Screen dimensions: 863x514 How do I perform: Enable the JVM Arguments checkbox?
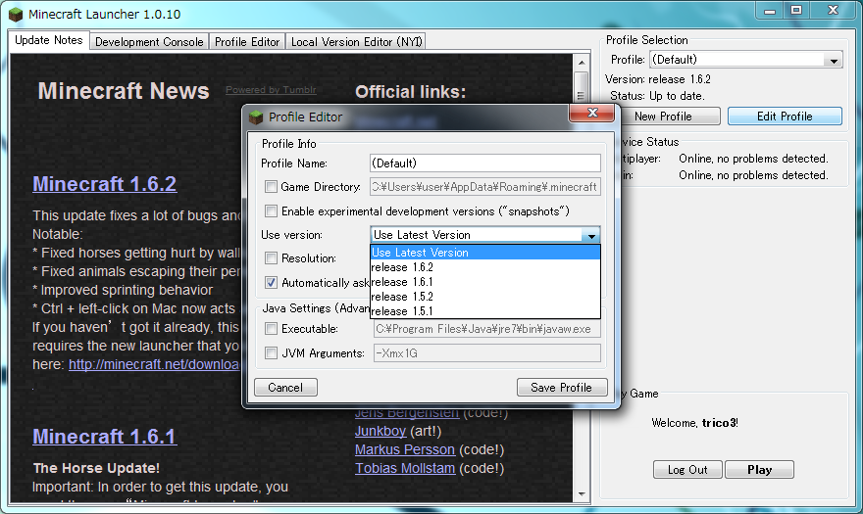[x=271, y=352]
